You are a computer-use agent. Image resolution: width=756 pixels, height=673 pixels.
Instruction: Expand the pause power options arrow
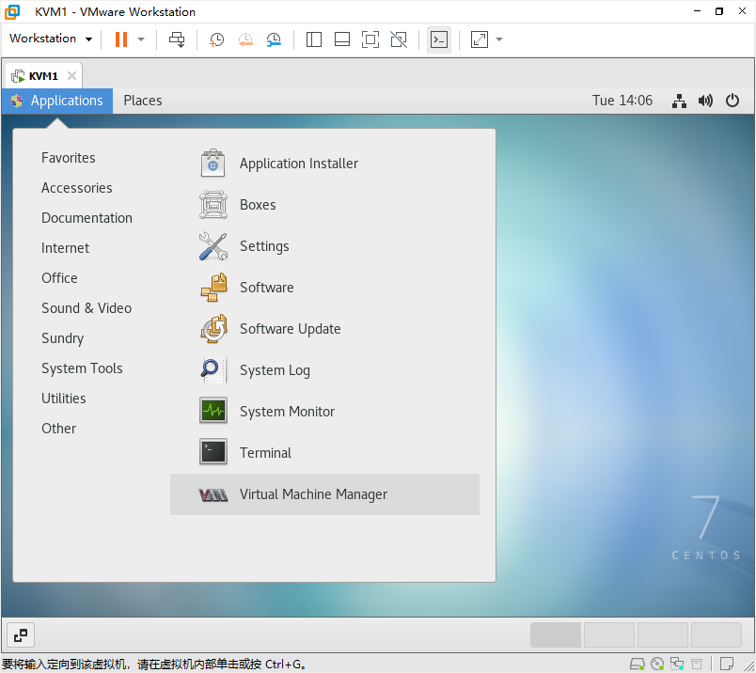[141, 39]
